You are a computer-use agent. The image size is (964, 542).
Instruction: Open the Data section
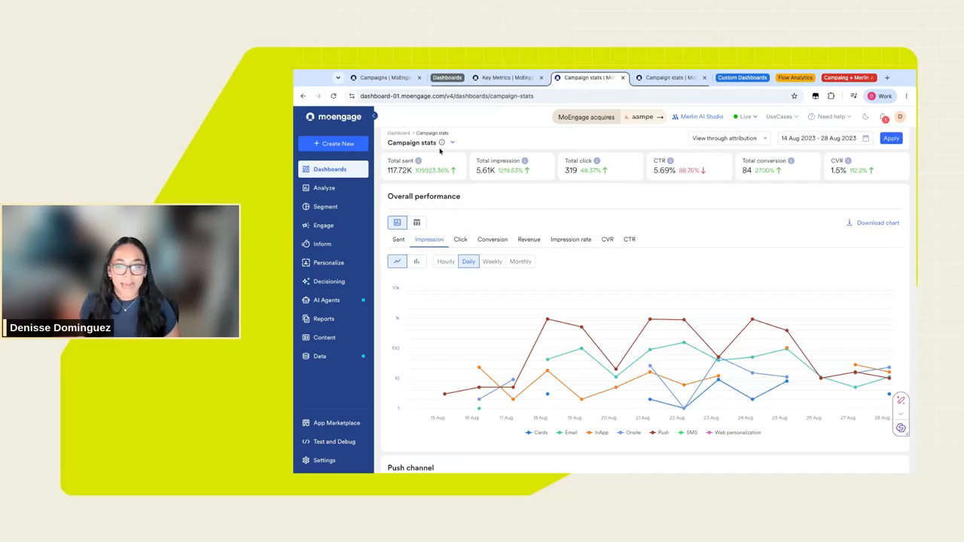[319, 356]
